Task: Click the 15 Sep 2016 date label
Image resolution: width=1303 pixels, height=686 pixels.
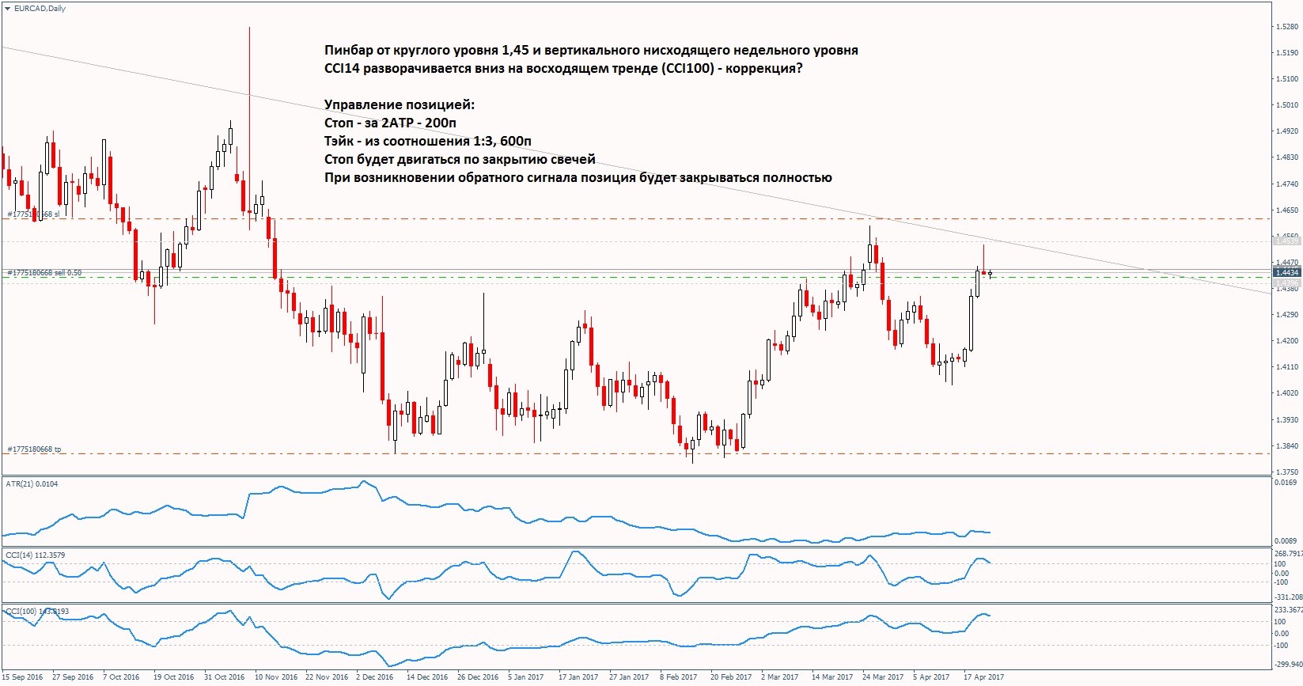Action: (x=23, y=677)
